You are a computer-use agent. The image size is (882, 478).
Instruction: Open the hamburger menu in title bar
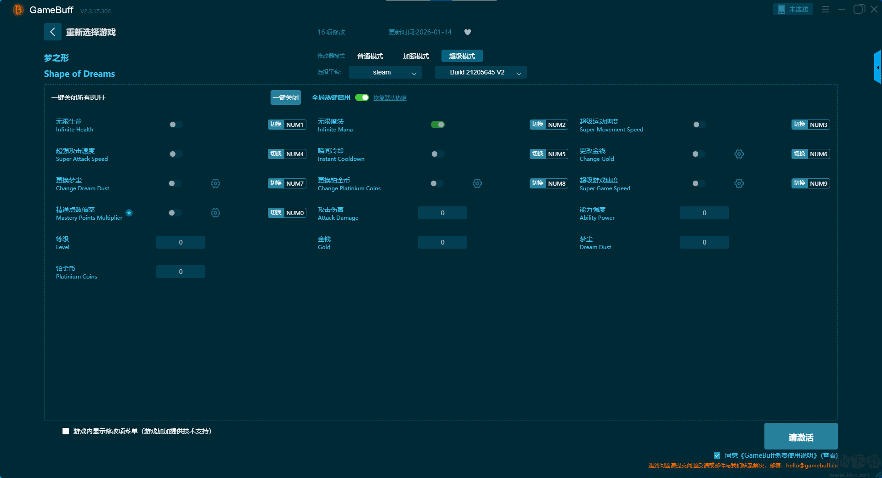(825, 9)
